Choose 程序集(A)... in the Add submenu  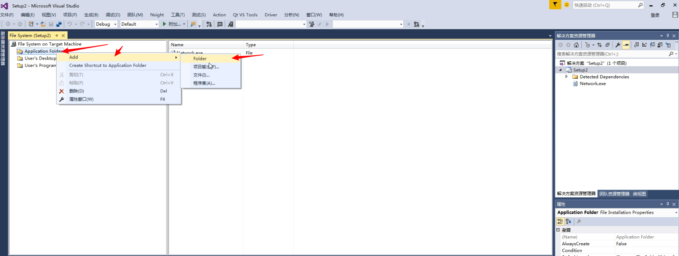click(210, 83)
